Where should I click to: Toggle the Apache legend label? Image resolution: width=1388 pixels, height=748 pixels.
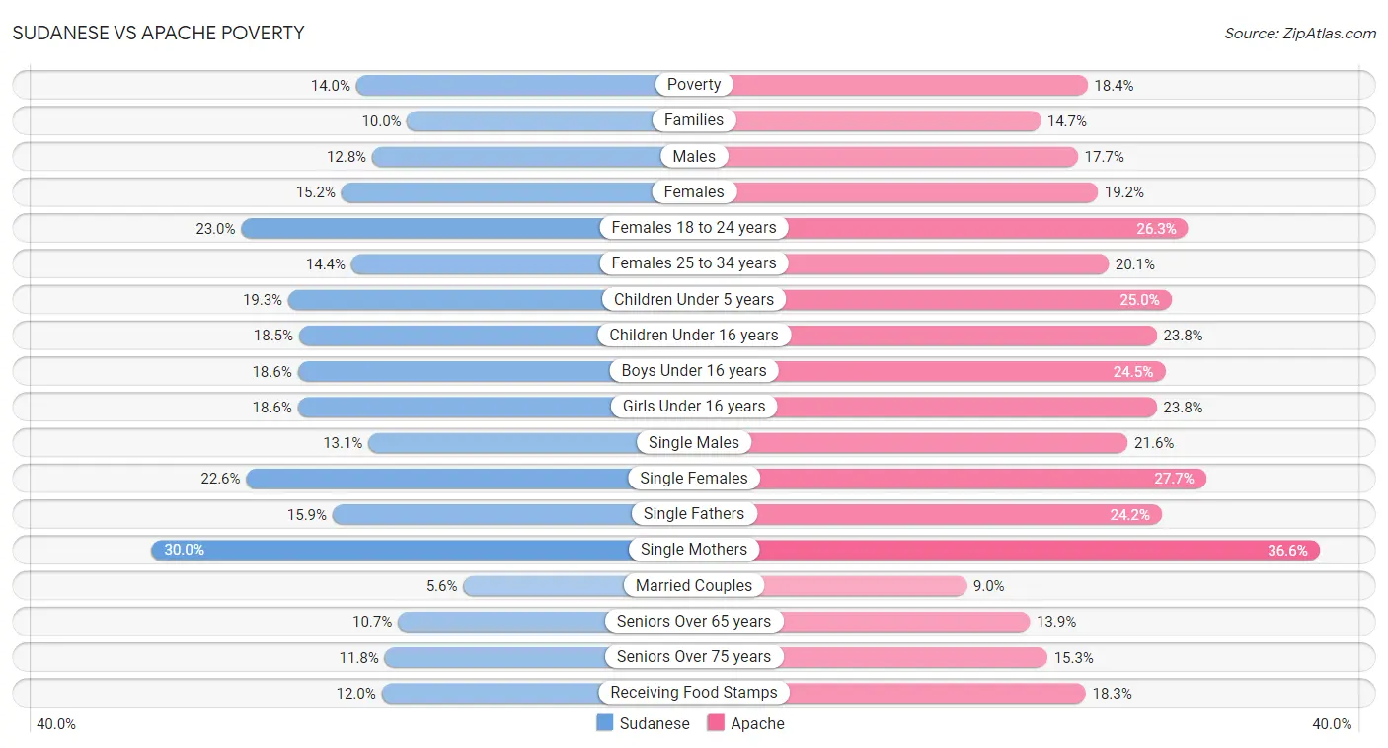pyautogui.click(x=757, y=723)
